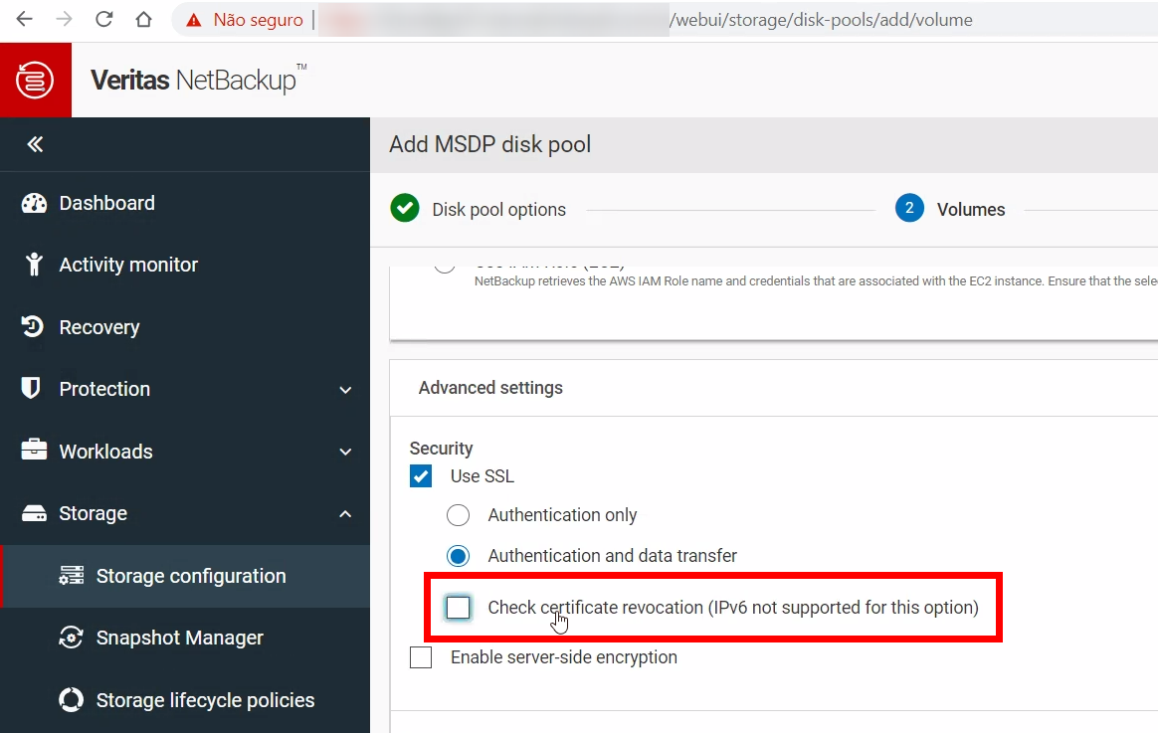The image size is (1158, 733).
Task: Collapse the Storage section chevron
Action: (345, 514)
